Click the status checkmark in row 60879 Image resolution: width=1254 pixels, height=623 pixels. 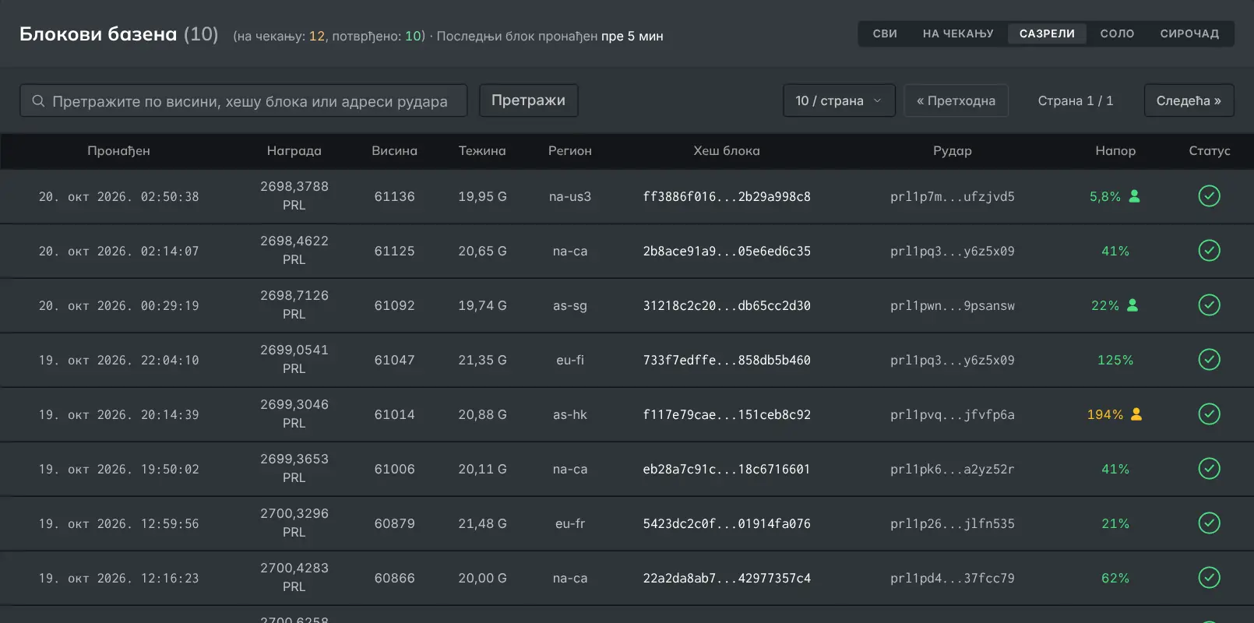tap(1209, 523)
